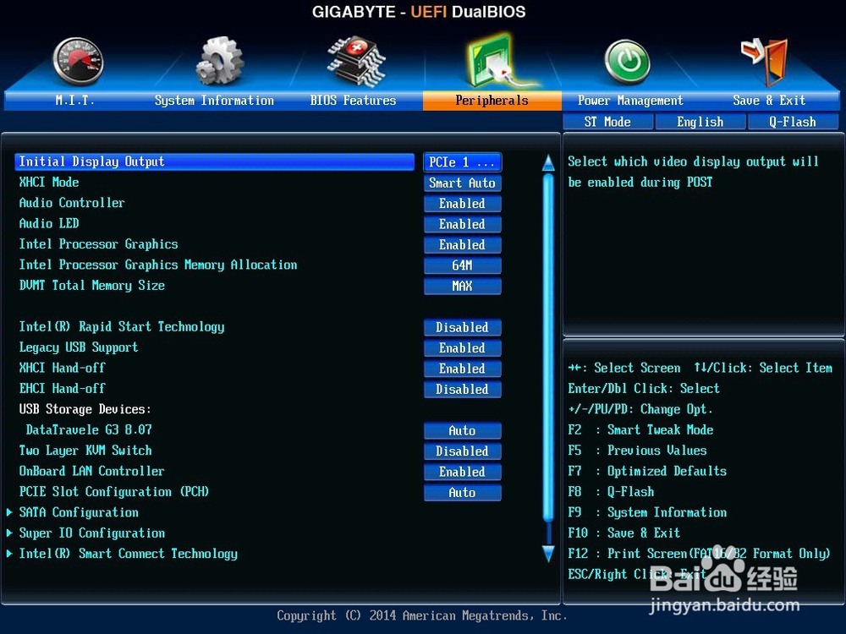
Task: Open Initial Display Output PCIe 1 value
Action: tap(463, 162)
